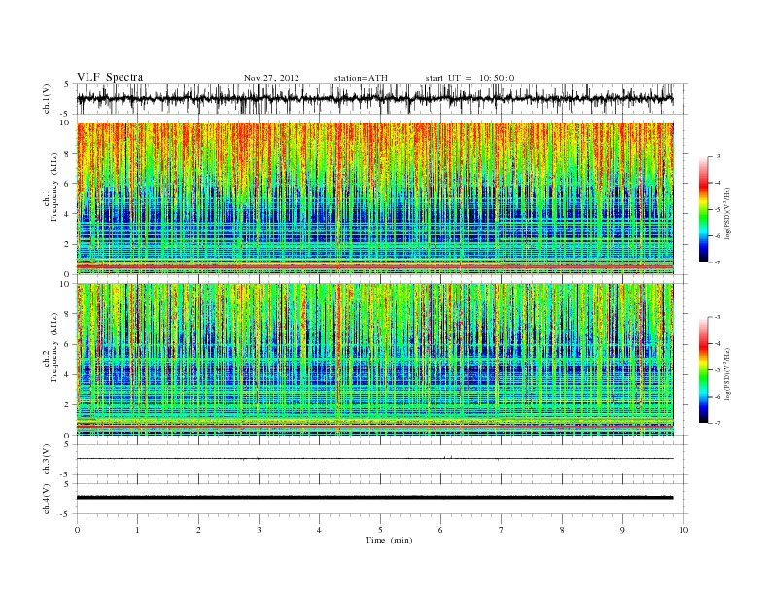Click the ch.1 color scale bar
Image resolution: width=770 pixels, height=595 pixels.
coord(703,209)
